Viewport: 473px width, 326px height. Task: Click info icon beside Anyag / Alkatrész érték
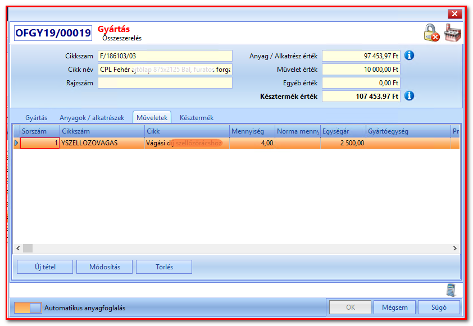(409, 56)
